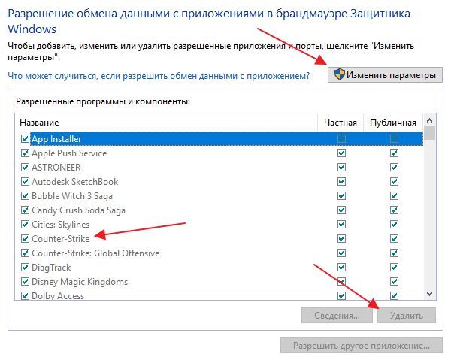Toggle Bubble Witch 3 Saga name checkbox

click(25, 196)
